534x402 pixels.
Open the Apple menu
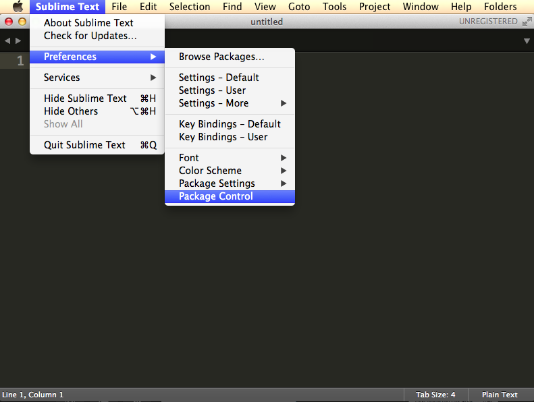pyautogui.click(x=18, y=7)
